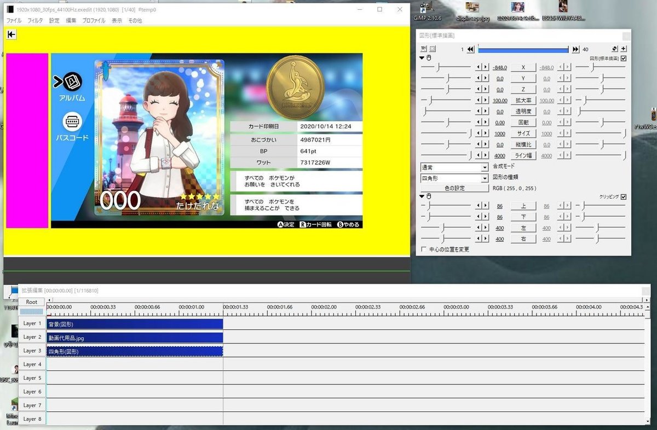Image resolution: width=657 pixels, height=430 pixels.
Task: Select the 四角形(図形) clip on Layer 3
Action: click(135, 351)
